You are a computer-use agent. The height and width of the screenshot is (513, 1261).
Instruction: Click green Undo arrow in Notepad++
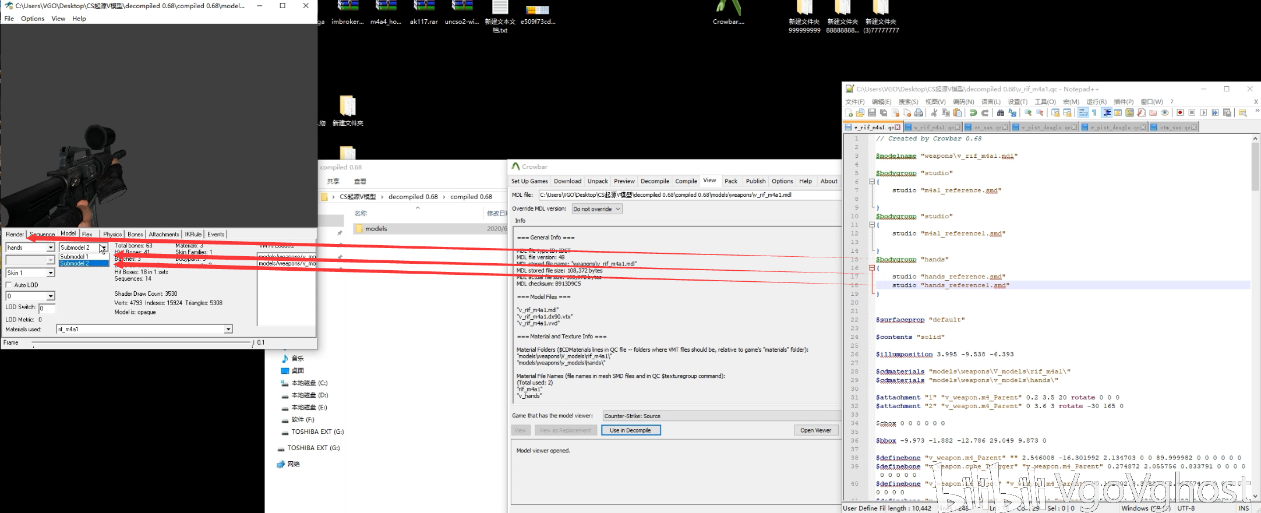(973, 113)
